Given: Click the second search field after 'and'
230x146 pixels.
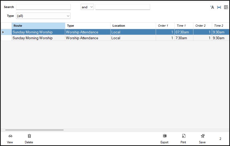Looking at the screenshot, I should pos(123,7).
